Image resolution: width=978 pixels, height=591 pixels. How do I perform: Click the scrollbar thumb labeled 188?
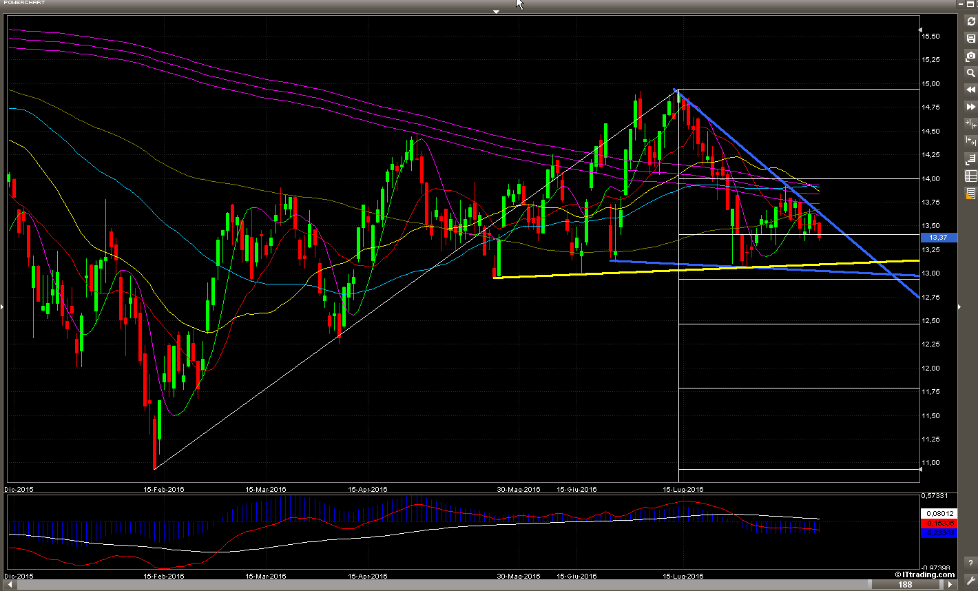click(x=905, y=584)
